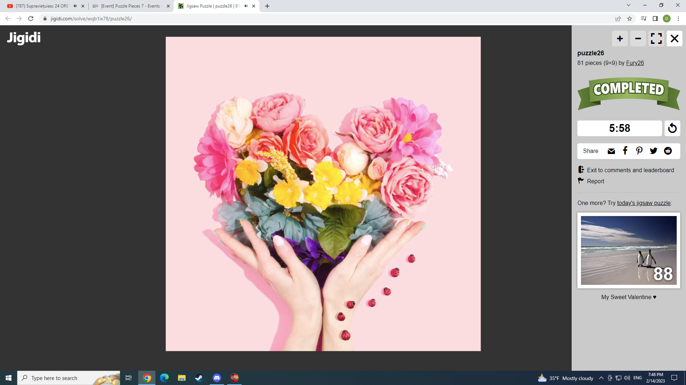Screen dimensions: 686x385
Task: Open Windows Start menu
Action: 9,378
